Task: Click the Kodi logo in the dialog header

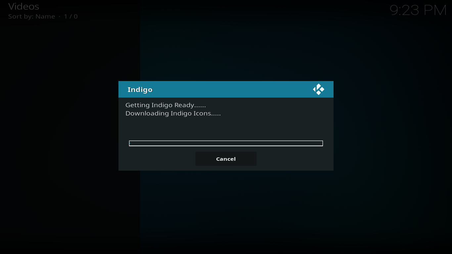Action: (x=318, y=89)
